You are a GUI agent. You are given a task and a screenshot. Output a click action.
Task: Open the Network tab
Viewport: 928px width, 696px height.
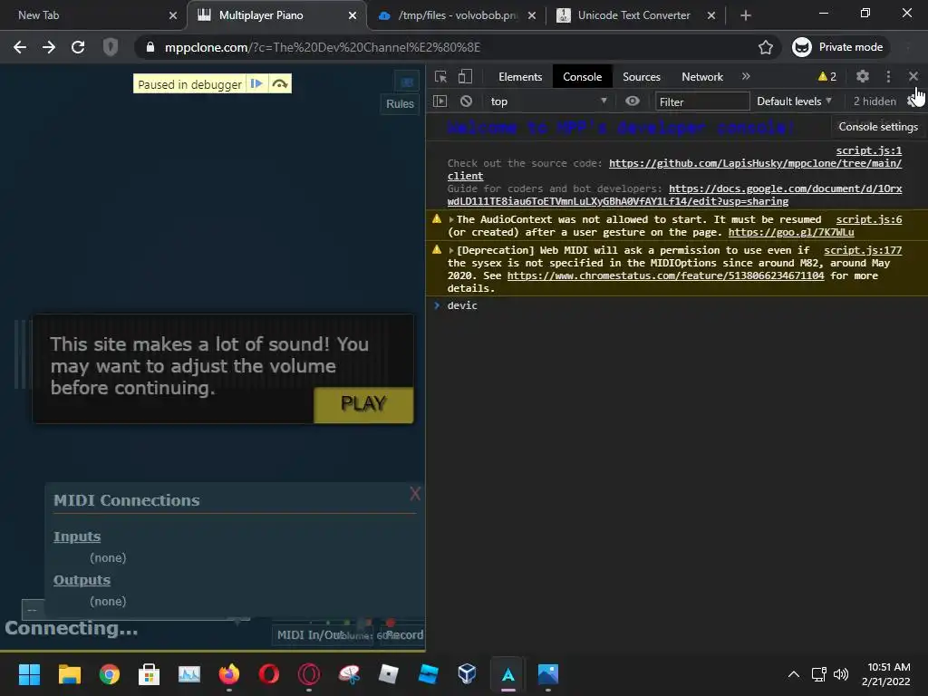[702, 76]
